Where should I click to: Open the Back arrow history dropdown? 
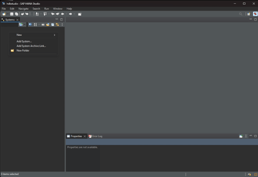tap(66, 14)
